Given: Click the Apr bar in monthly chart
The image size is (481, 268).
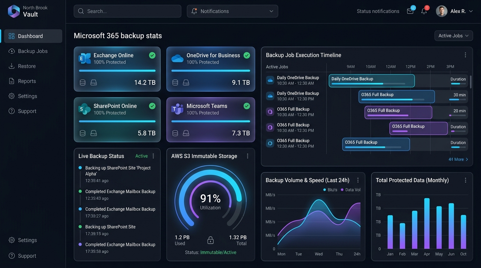Looking at the screenshot, I should (427, 223).
